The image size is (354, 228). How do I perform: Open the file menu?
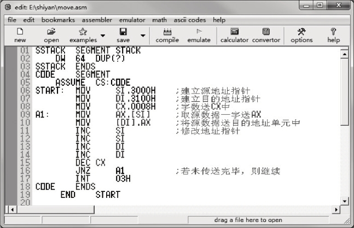(x=12, y=20)
